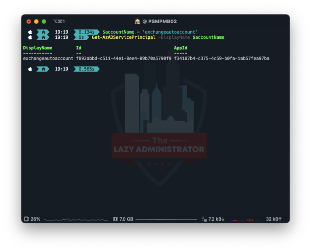The image size is (311, 251).
Task: Click the ⌥⌘1 tab shortcut label
Action: coord(59,21)
